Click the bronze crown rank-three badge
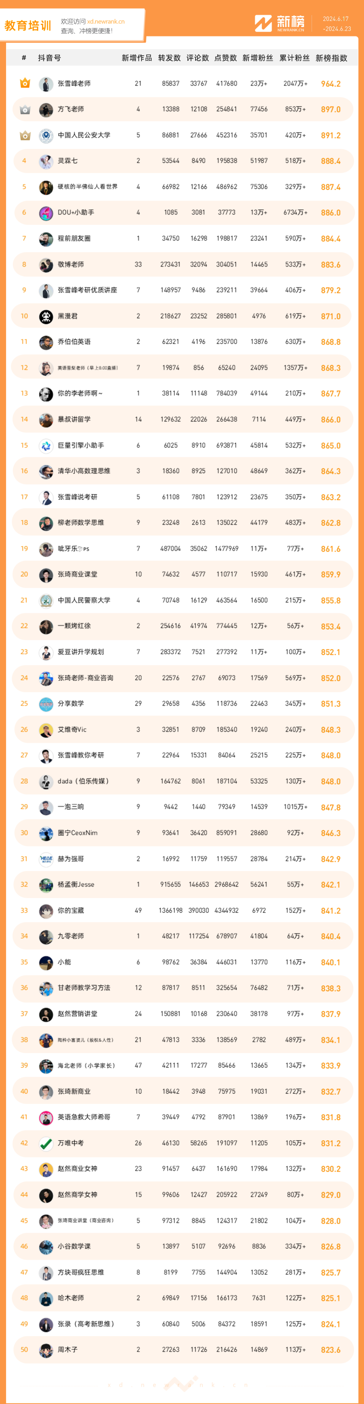This screenshot has width=364, height=1404. click(25, 135)
